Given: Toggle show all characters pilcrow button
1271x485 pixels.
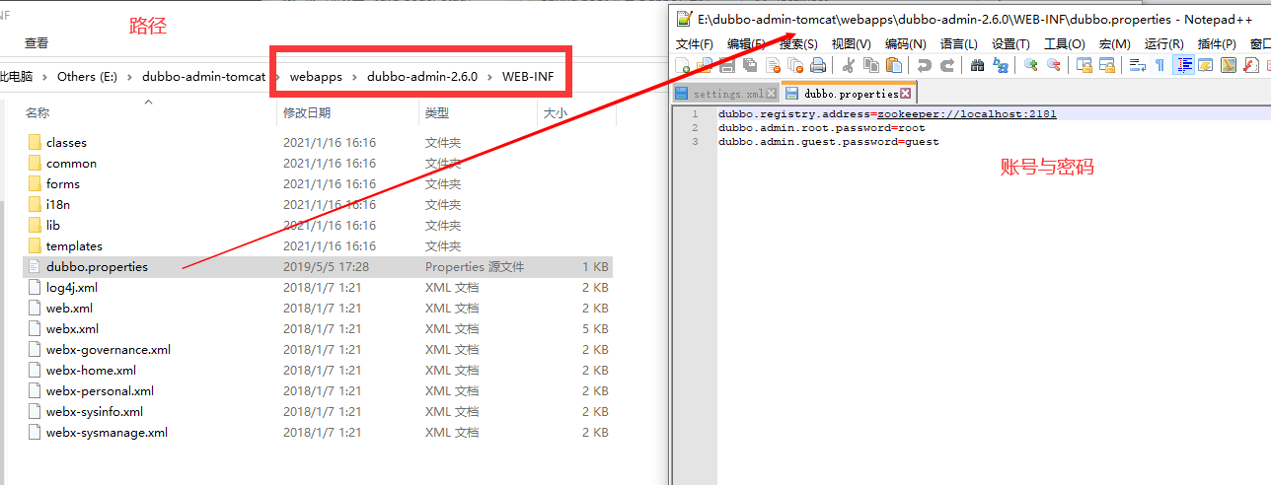Looking at the screenshot, I should click(x=1159, y=66).
